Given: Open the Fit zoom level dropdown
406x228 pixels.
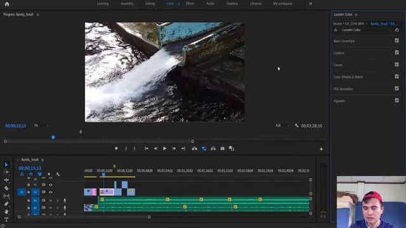Looking at the screenshot, I should click(x=41, y=125).
